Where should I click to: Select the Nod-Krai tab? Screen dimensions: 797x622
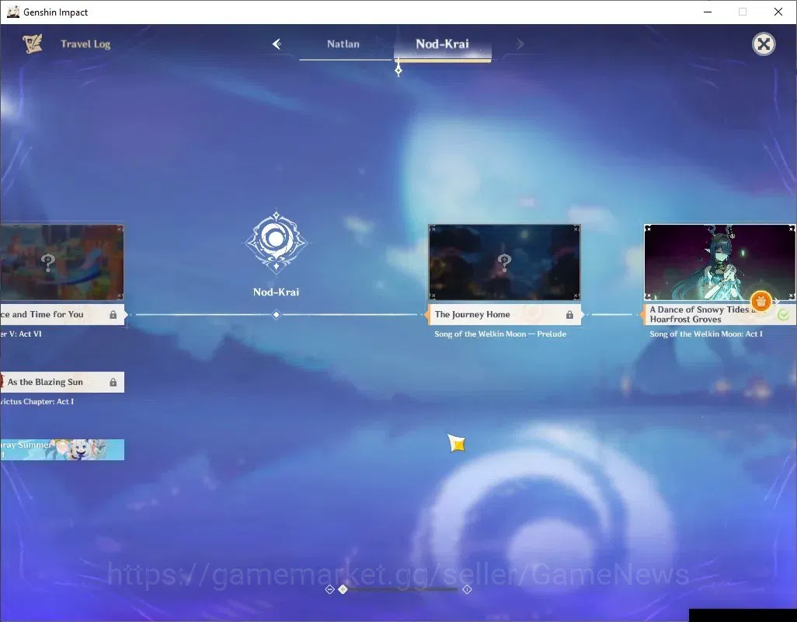tap(442, 44)
